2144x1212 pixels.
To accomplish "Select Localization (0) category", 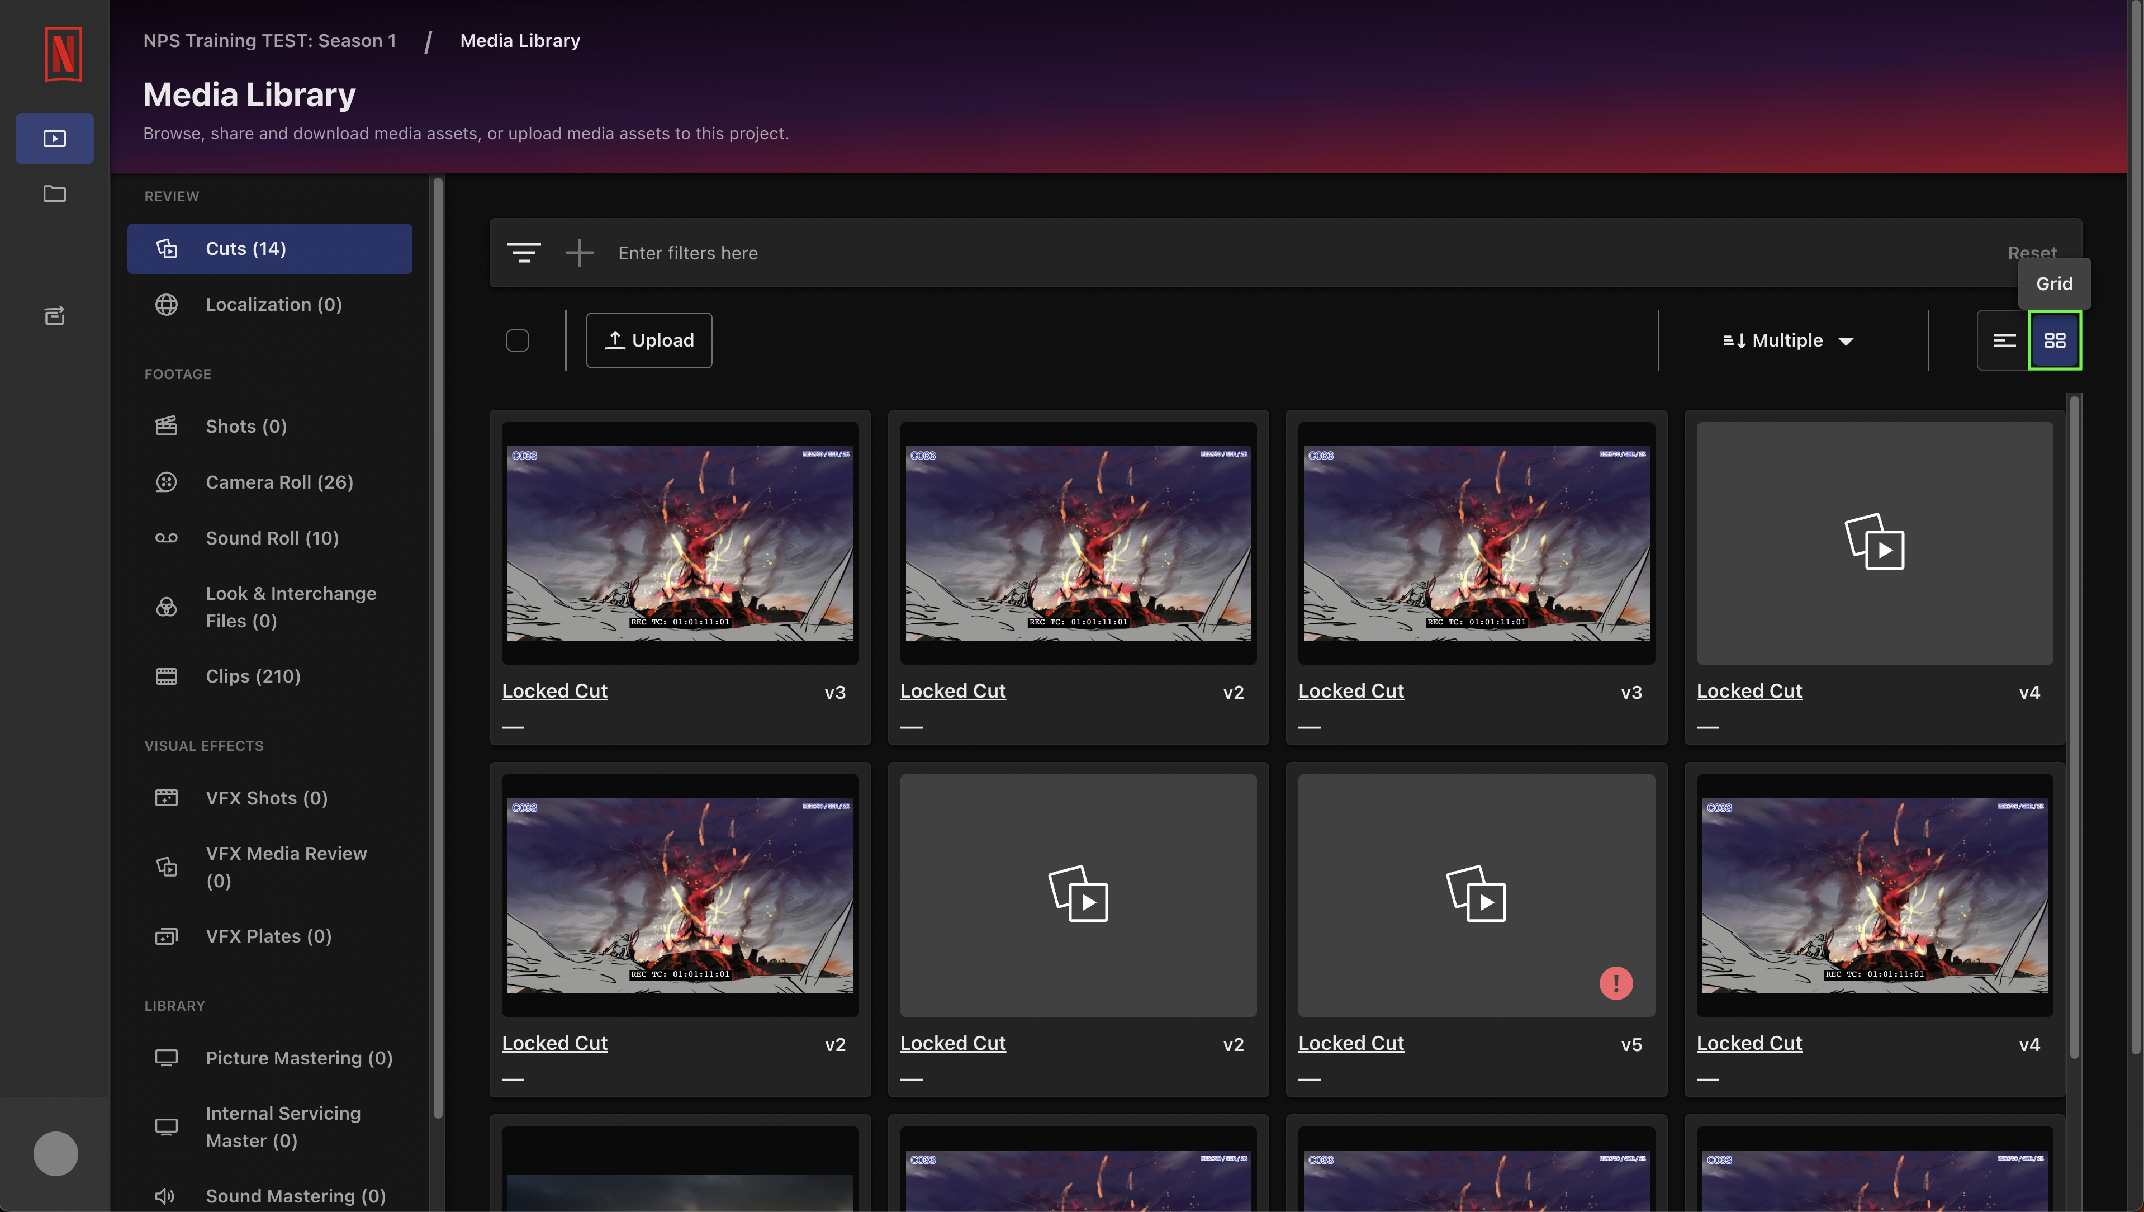I will [269, 305].
